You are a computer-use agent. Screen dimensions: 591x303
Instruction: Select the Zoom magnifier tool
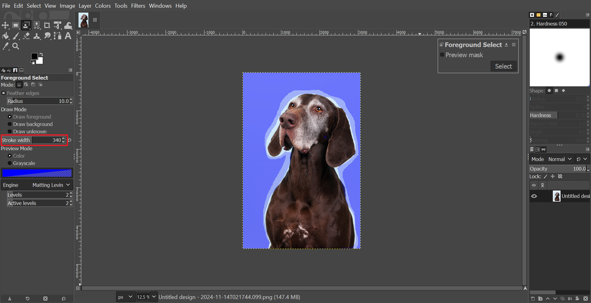(16, 46)
